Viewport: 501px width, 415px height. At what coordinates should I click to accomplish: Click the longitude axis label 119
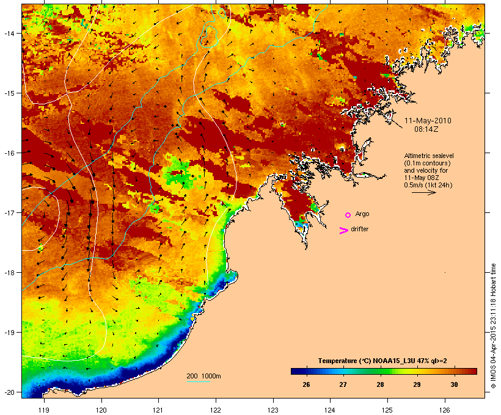click(x=44, y=410)
